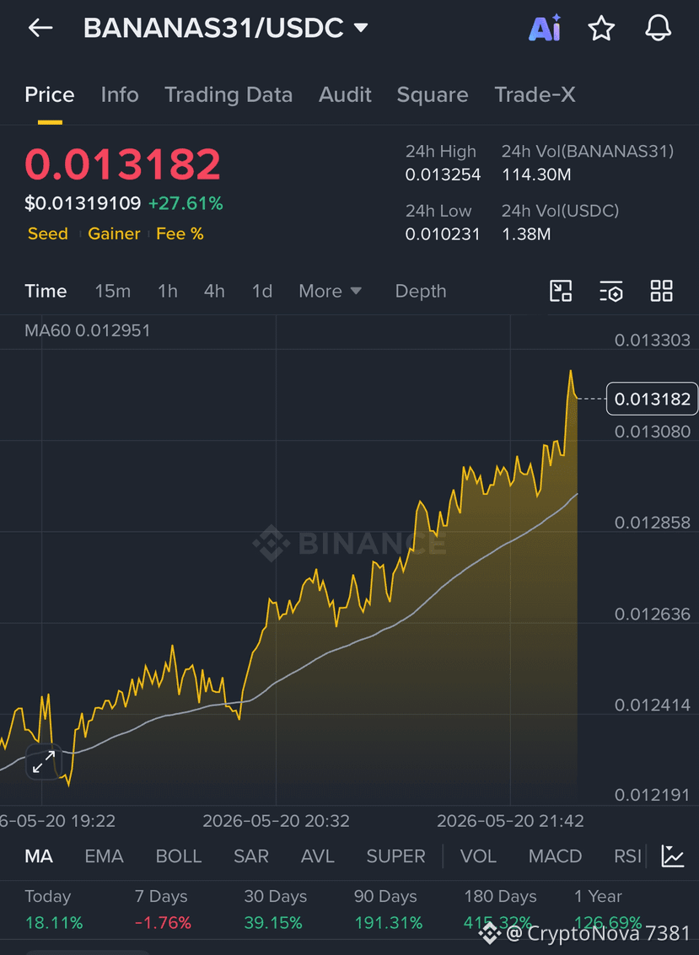This screenshot has width=699, height=955.
Task: Open the AI analysis icon
Action: [544, 28]
